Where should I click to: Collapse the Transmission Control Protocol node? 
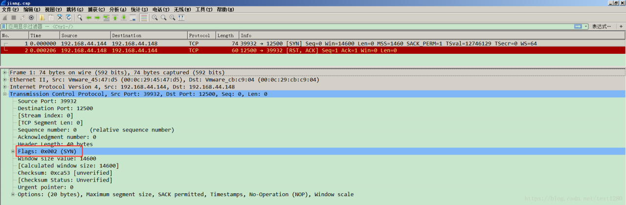pos(4,94)
